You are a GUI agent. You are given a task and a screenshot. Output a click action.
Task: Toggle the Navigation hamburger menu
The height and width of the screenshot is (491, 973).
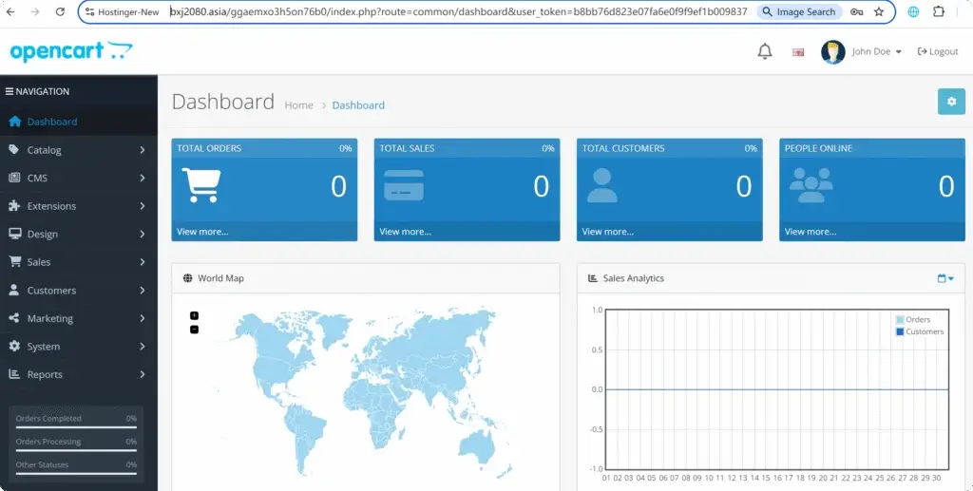point(10,92)
